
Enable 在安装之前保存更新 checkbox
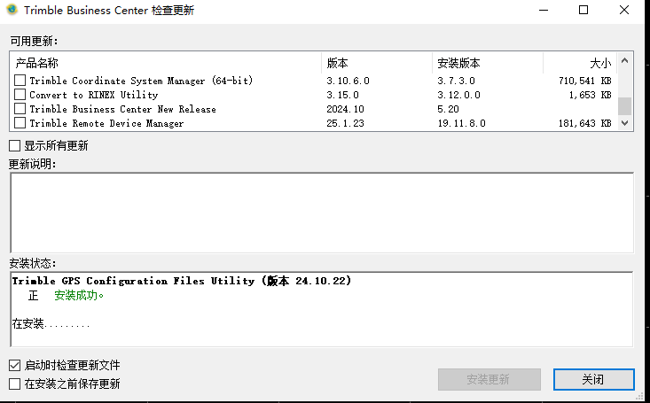point(14,384)
